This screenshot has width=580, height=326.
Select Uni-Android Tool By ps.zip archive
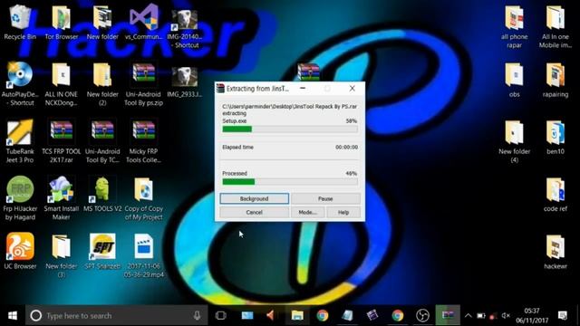coord(143,83)
